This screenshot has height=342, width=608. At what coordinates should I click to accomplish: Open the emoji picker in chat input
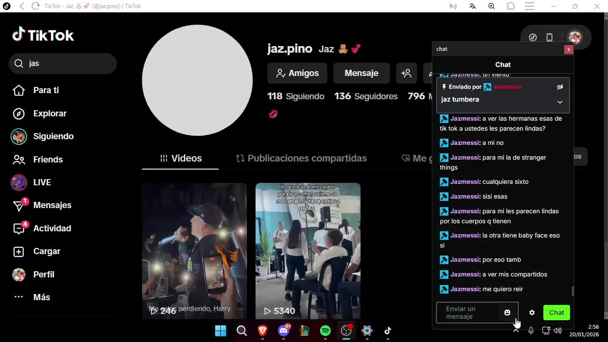[507, 313]
